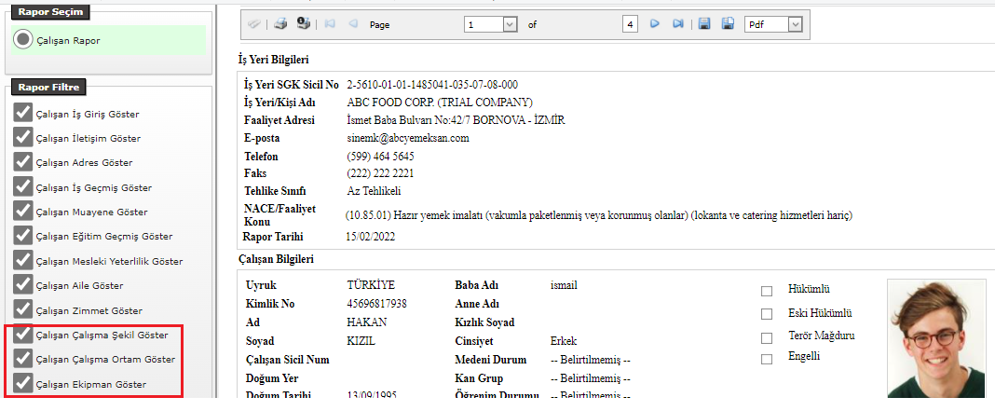Open the Pdf export format dropdown
The width and height of the screenshot is (995, 411).
tap(794, 24)
